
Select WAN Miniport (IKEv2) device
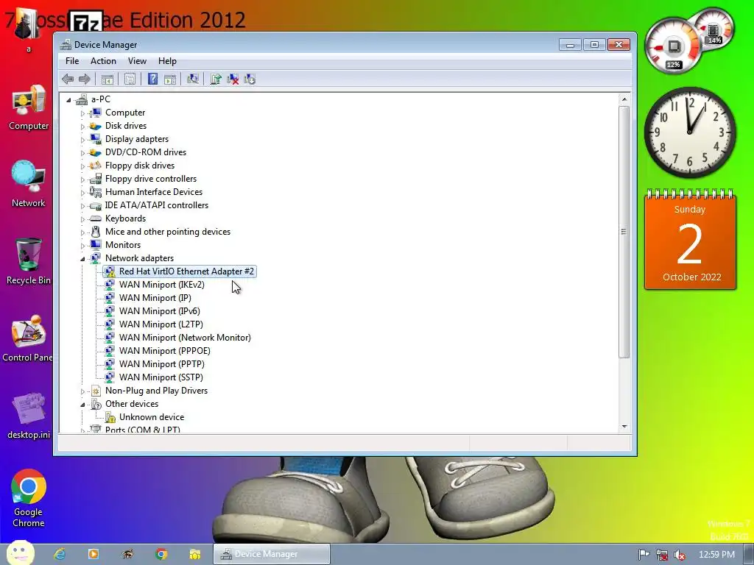click(161, 285)
